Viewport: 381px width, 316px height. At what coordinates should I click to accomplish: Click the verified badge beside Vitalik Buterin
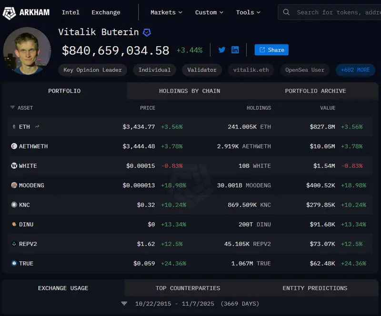click(x=147, y=32)
